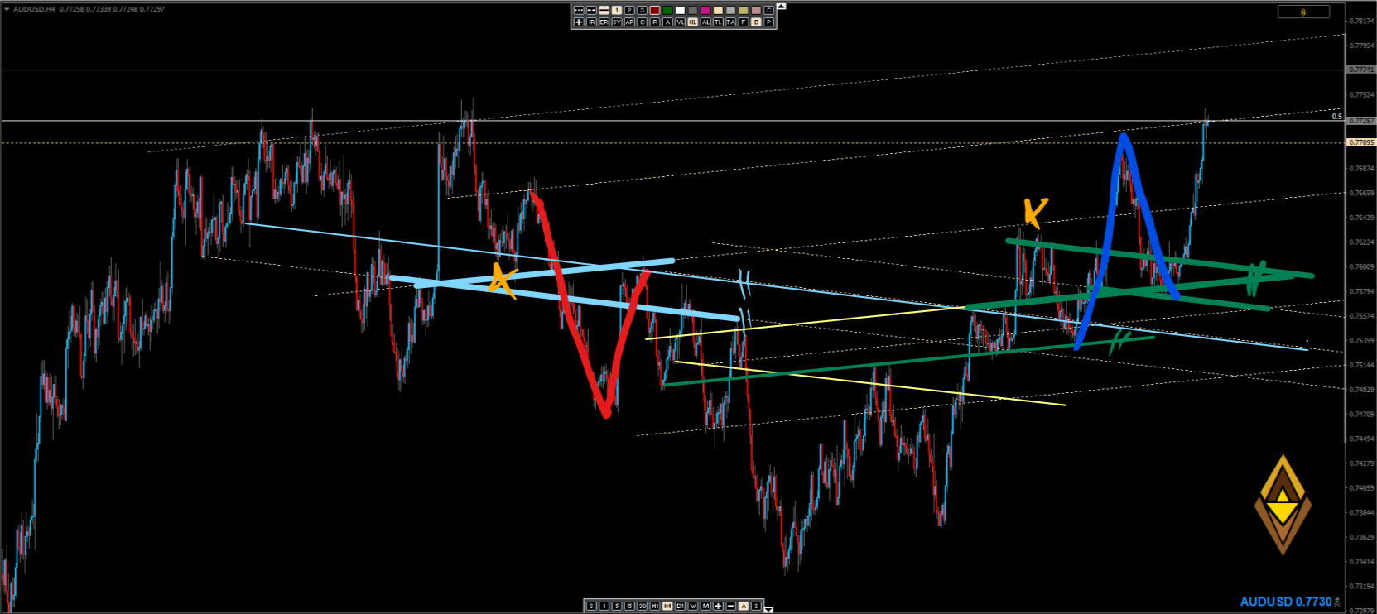
Task: Set line width to 2
Action: pos(629,10)
